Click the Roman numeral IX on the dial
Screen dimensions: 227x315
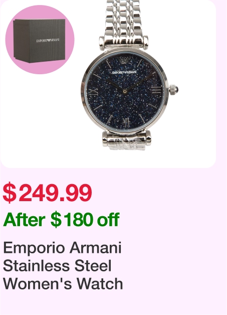click(x=94, y=92)
